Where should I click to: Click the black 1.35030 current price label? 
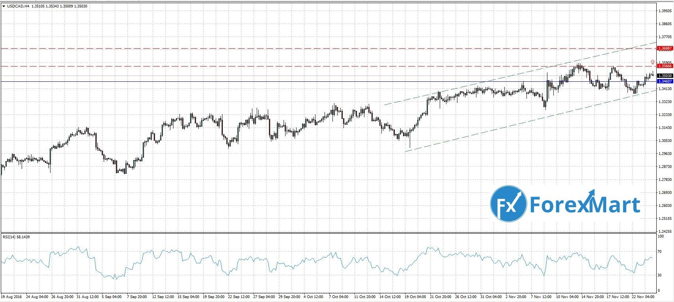coord(665,75)
